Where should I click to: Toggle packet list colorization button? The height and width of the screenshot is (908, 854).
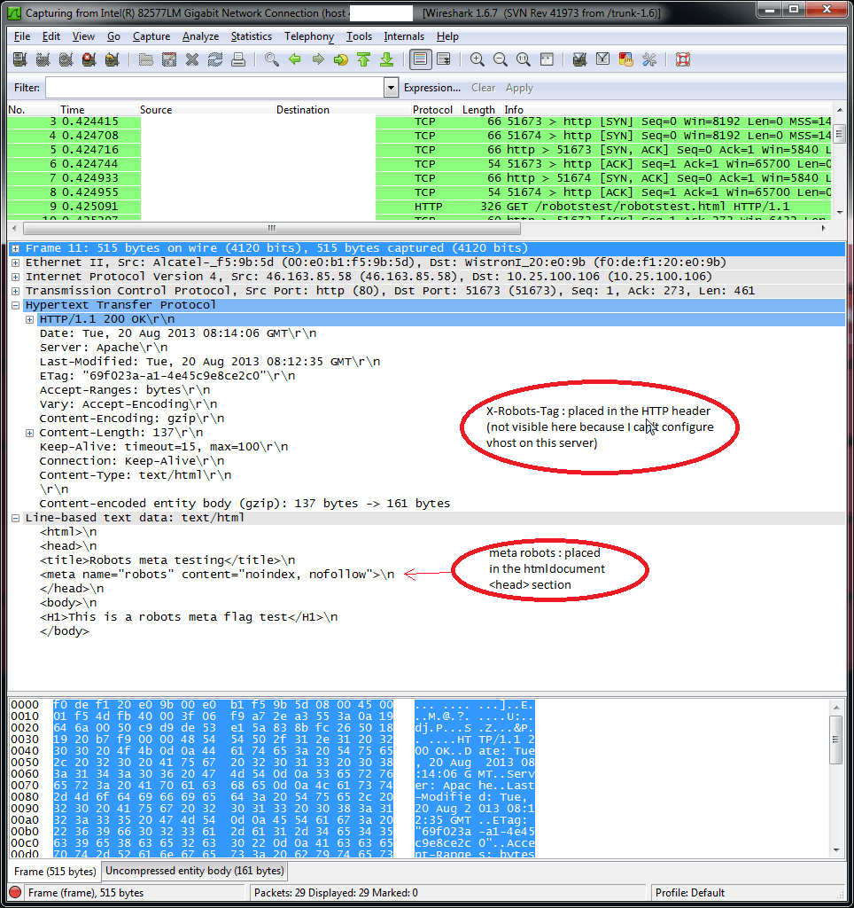pyautogui.click(x=421, y=60)
